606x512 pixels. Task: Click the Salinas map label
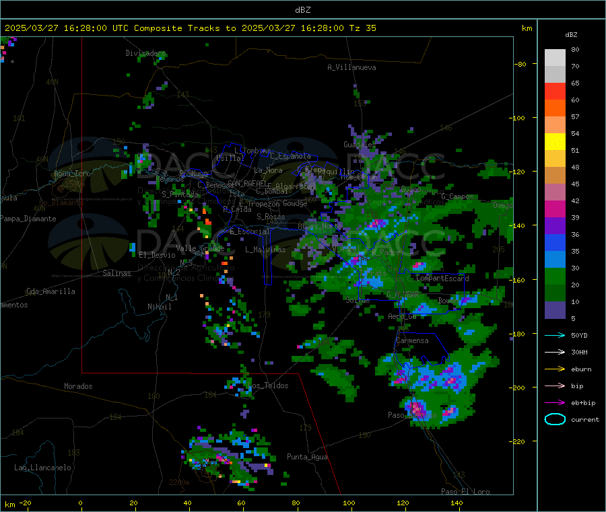click(116, 273)
